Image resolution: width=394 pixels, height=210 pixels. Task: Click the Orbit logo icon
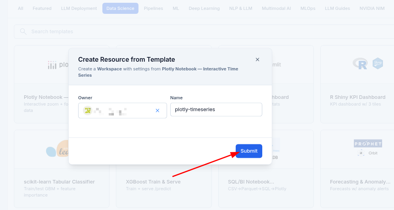[x=361, y=153]
